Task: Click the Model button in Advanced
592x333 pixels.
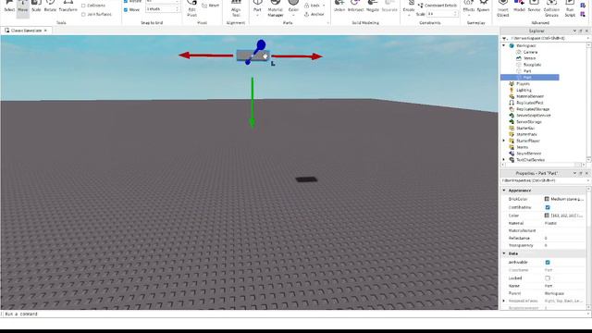Action: coord(519,6)
